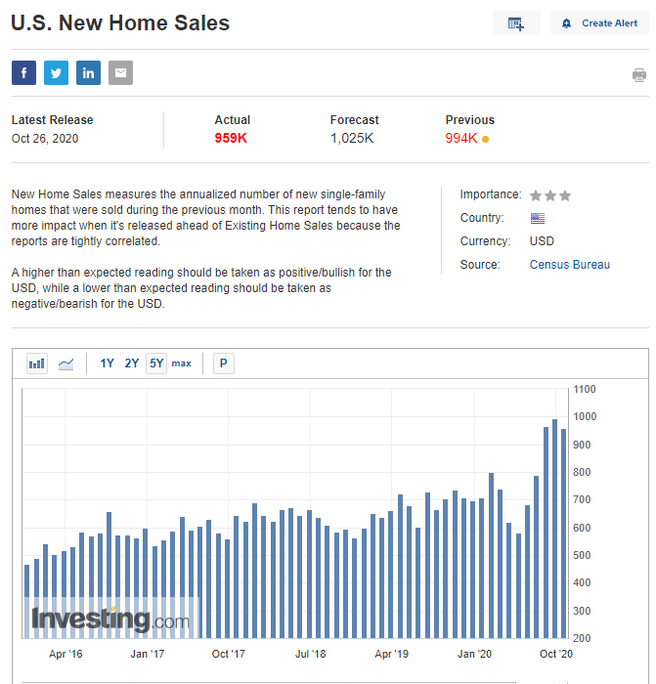Click the United States flag icon
Viewport: 656px width, 684px height.
538,218
